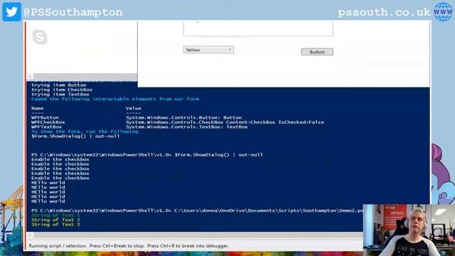Click the @PSSouthampton handle text
The width and height of the screenshot is (455, 256).
[x=73, y=12]
